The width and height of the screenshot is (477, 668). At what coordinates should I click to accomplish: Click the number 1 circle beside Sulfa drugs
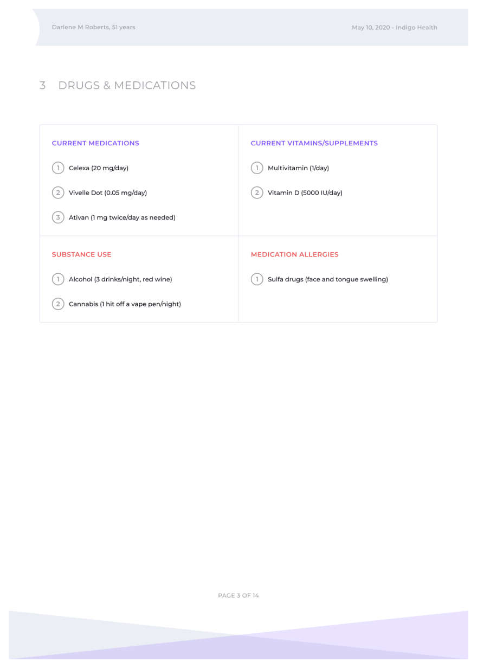257,280
